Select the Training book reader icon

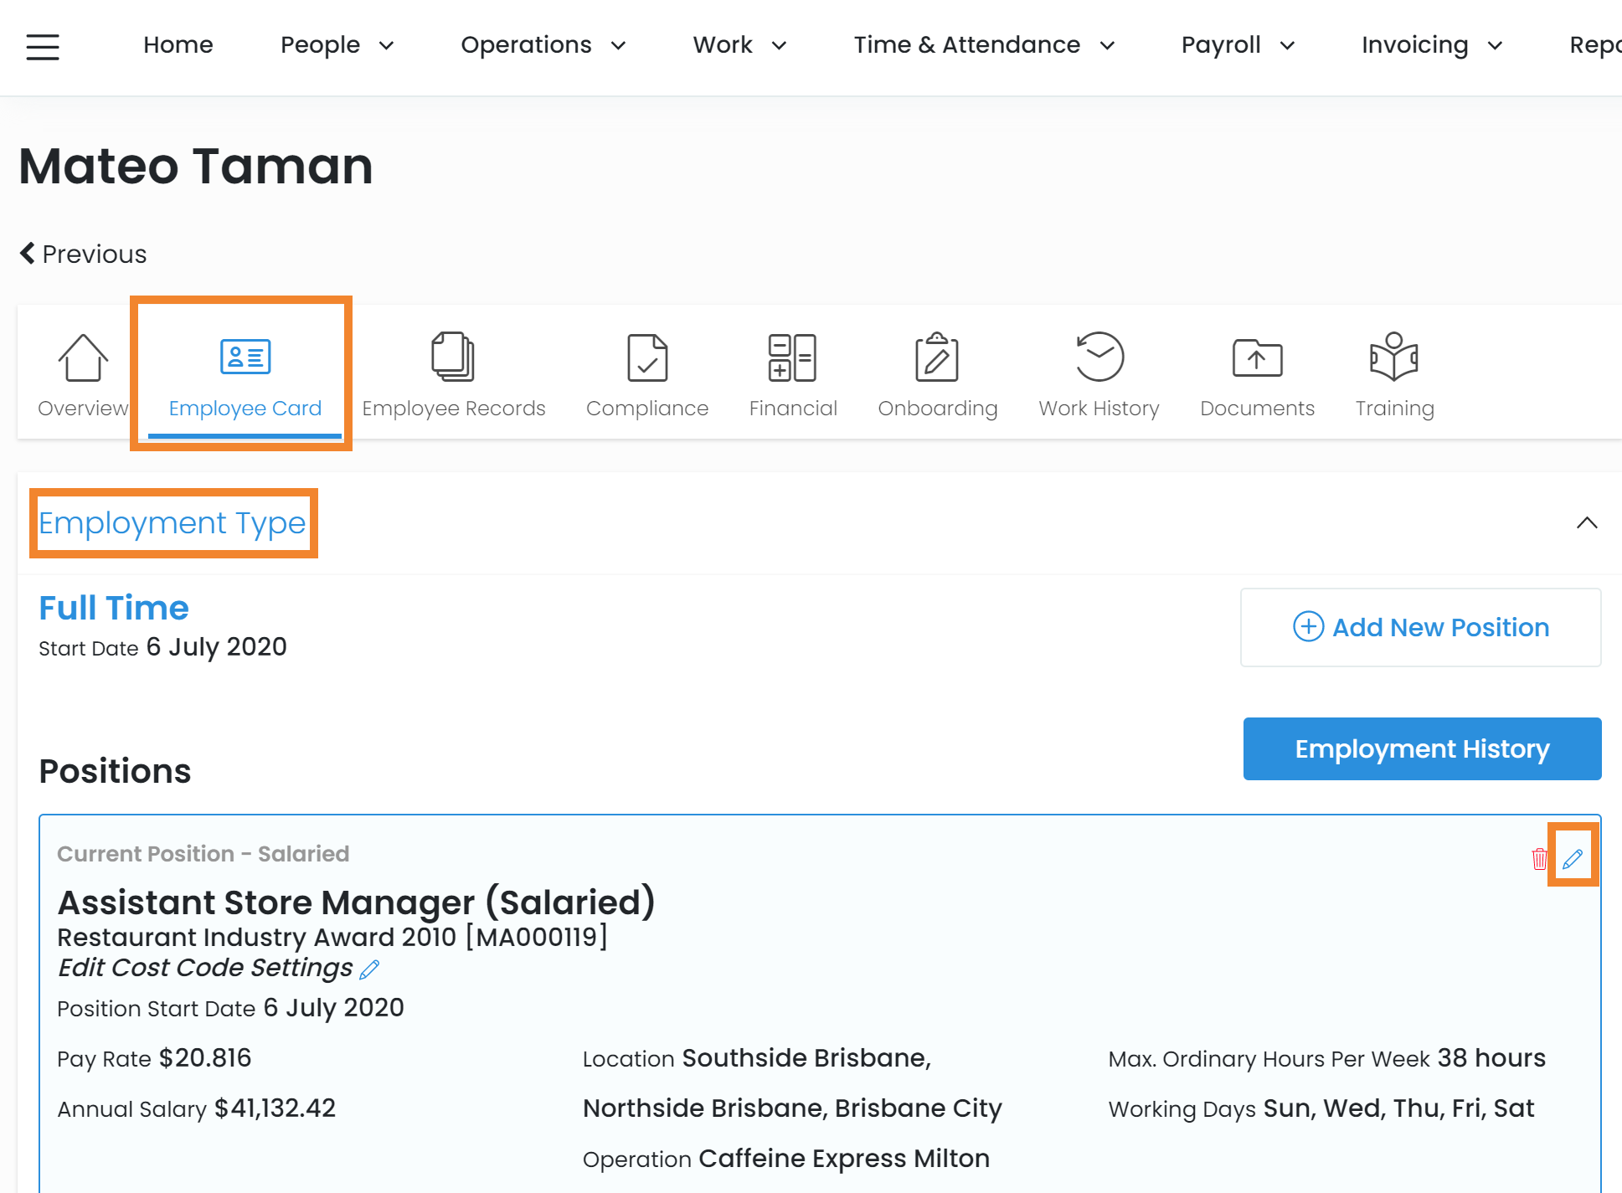1394,357
